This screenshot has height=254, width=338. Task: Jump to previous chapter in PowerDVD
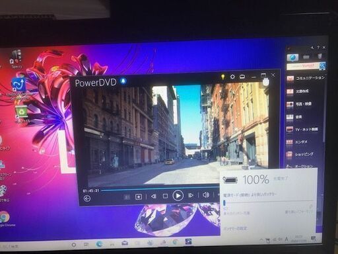pos(154,196)
